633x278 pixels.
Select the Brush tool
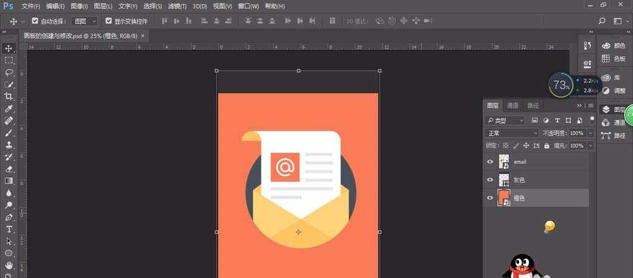coord(8,132)
